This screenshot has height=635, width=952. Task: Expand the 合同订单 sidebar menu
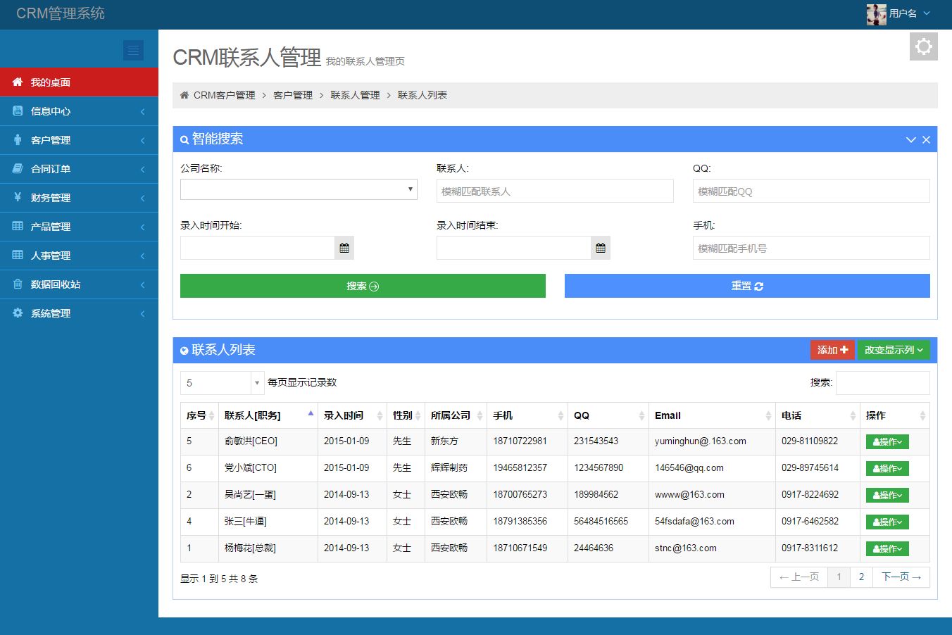tap(79, 169)
